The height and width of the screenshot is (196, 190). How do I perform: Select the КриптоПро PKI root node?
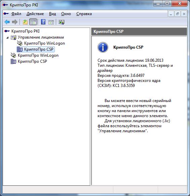[26, 31]
